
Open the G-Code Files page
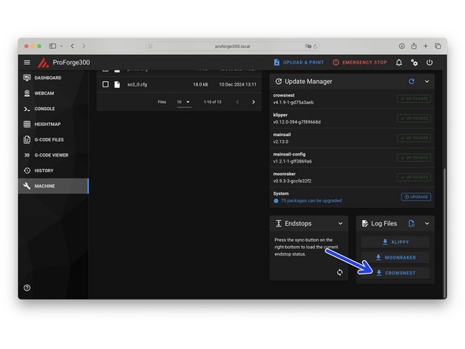coord(53,139)
